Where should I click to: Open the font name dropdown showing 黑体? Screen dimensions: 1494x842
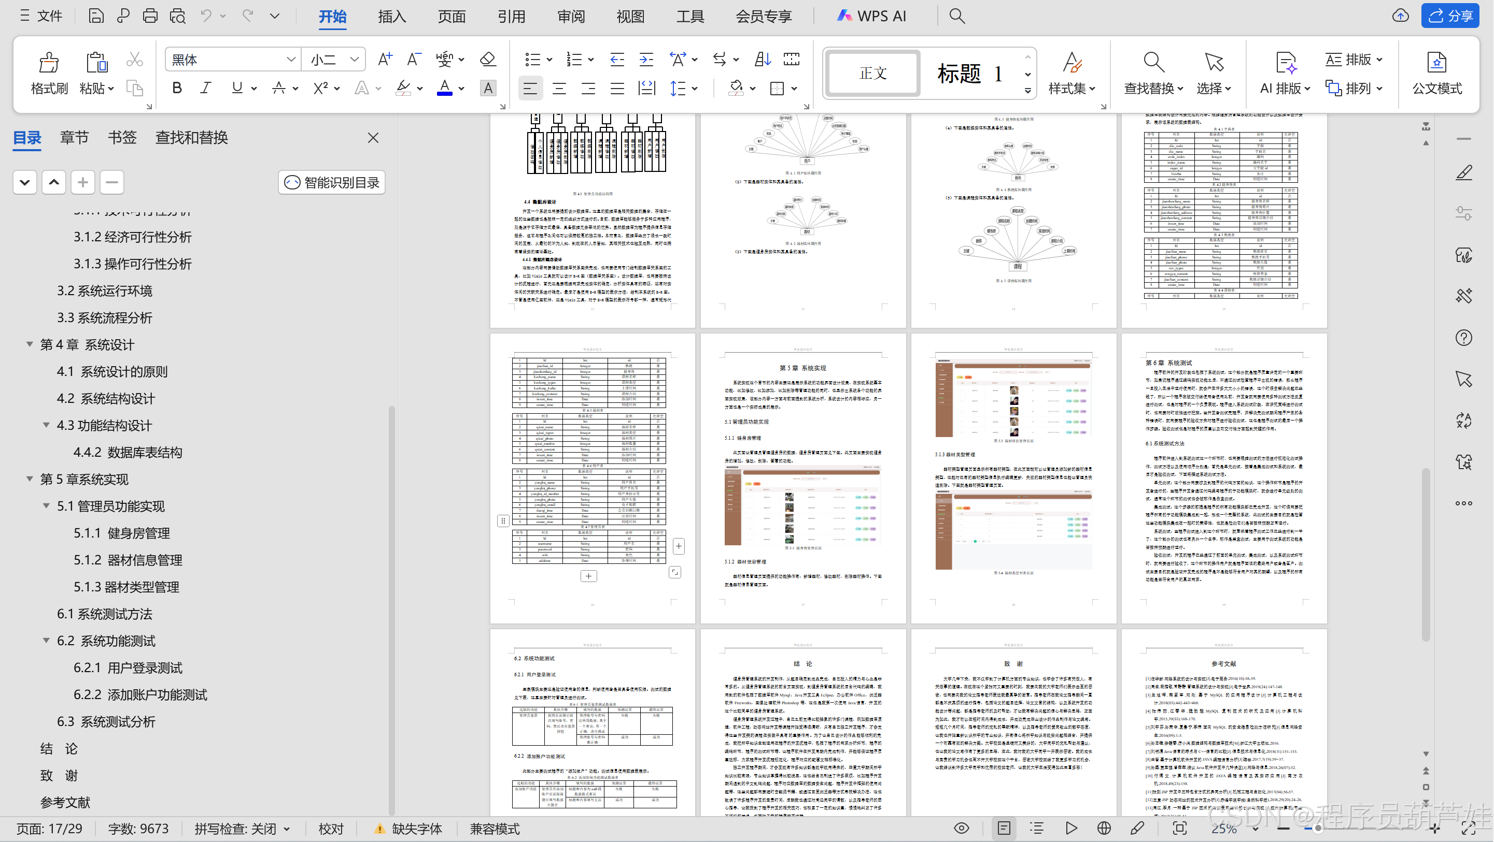[291, 59]
